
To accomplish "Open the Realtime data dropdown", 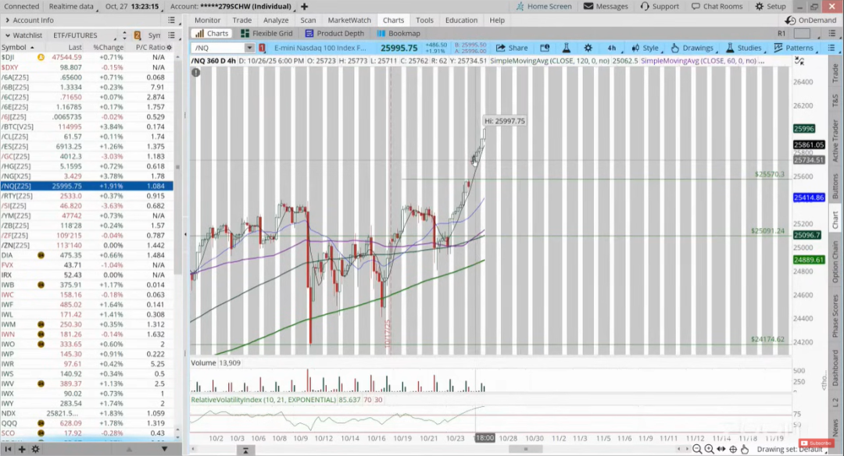I will pos(72,6).
